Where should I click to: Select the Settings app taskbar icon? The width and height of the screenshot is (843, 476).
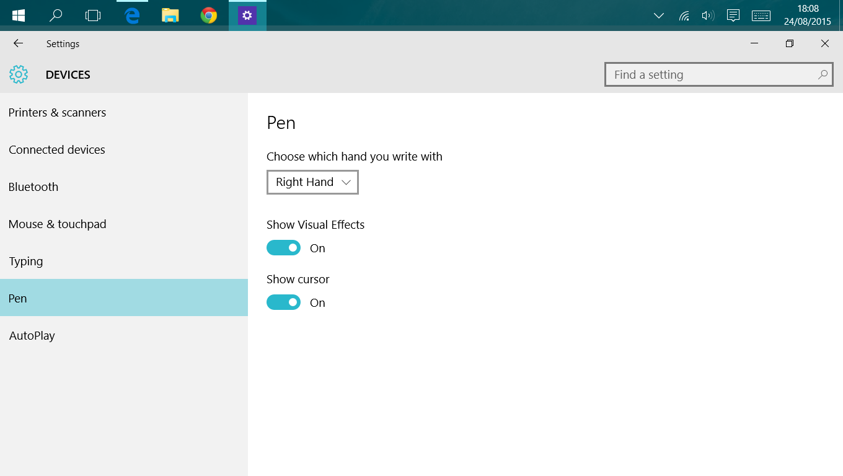tap(247, 15)
